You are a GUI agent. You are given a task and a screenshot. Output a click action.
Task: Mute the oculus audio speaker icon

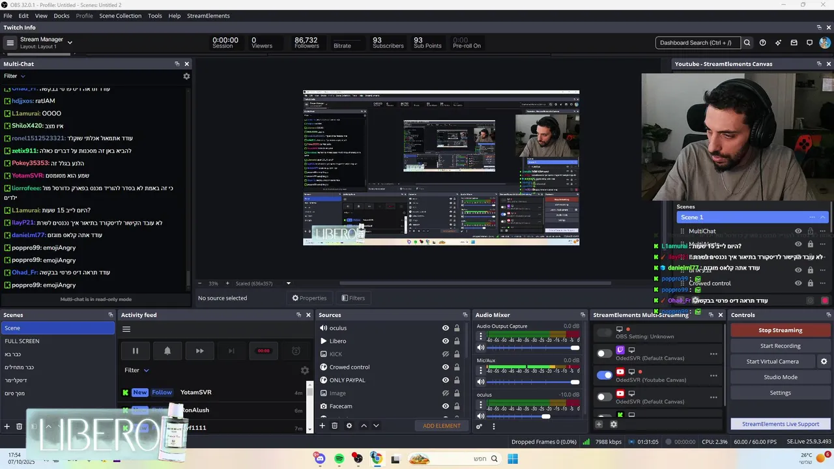coord(481,416)
